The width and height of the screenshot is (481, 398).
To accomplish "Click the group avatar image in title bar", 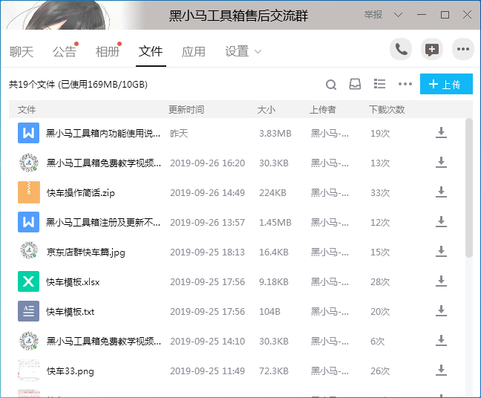I will [x=59, y=15].
